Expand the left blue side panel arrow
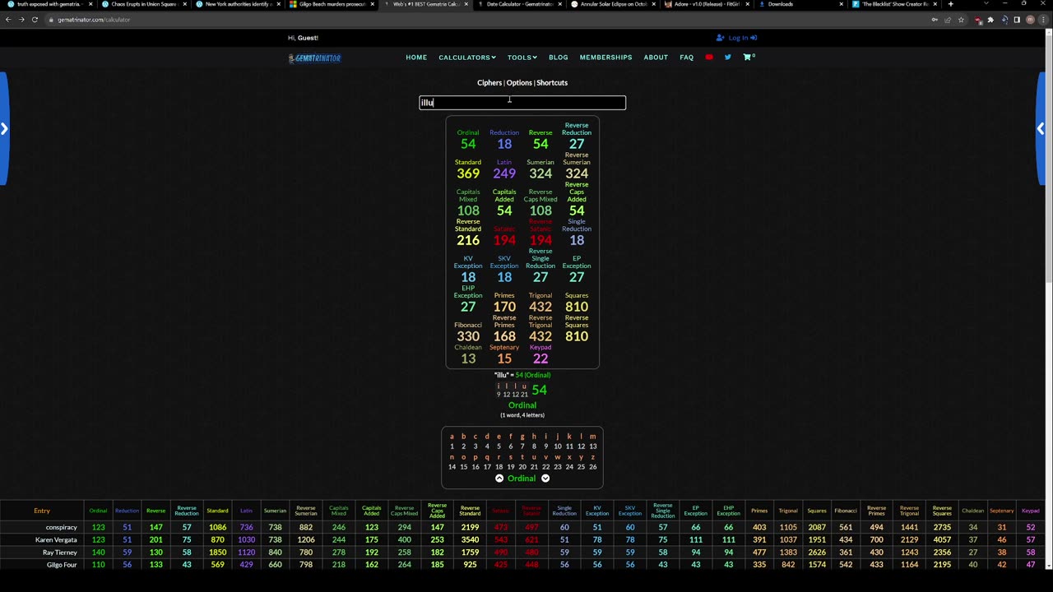This screenshot has height=592, width=1053. click(4, 128)
